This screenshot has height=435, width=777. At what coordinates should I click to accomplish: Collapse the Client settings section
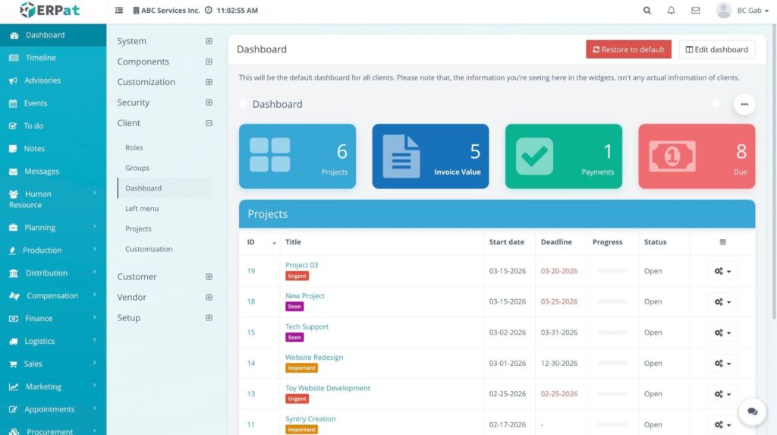point(209,123)
